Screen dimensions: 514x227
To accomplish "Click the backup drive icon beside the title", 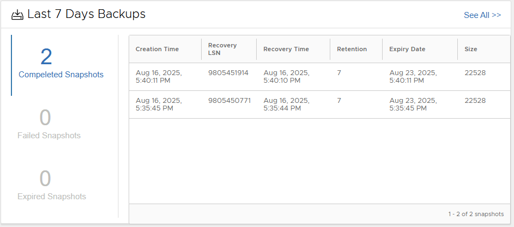I will click(x=17, y=15).
